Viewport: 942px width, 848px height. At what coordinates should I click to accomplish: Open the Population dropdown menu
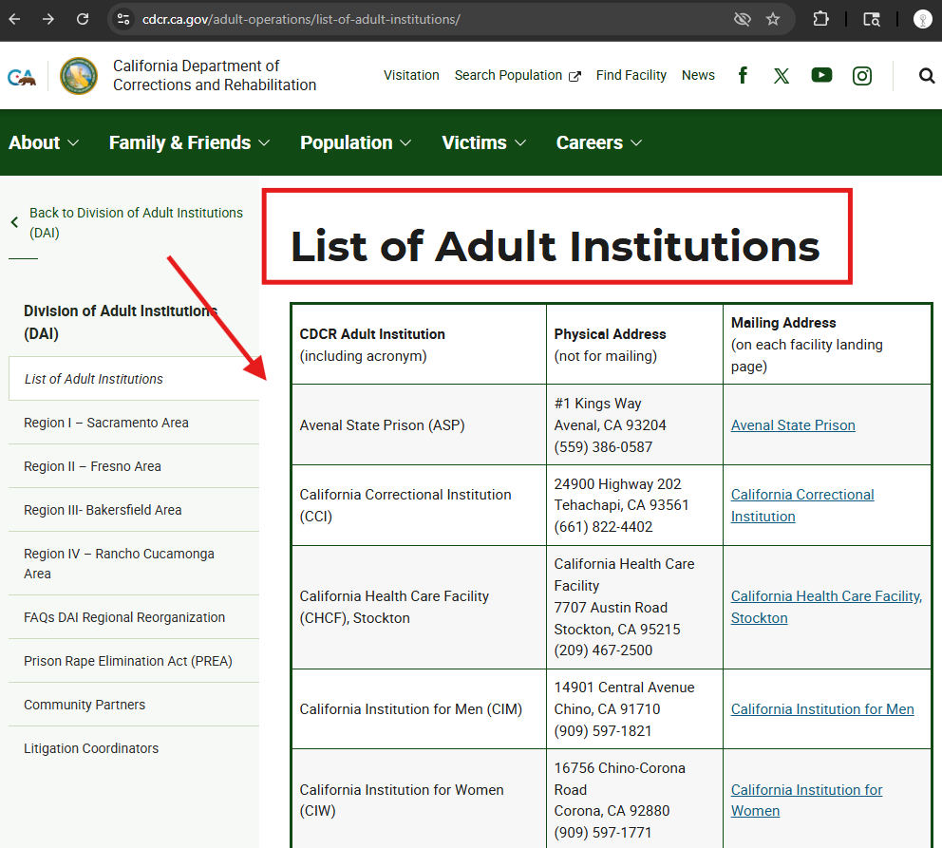click(356, 142)
